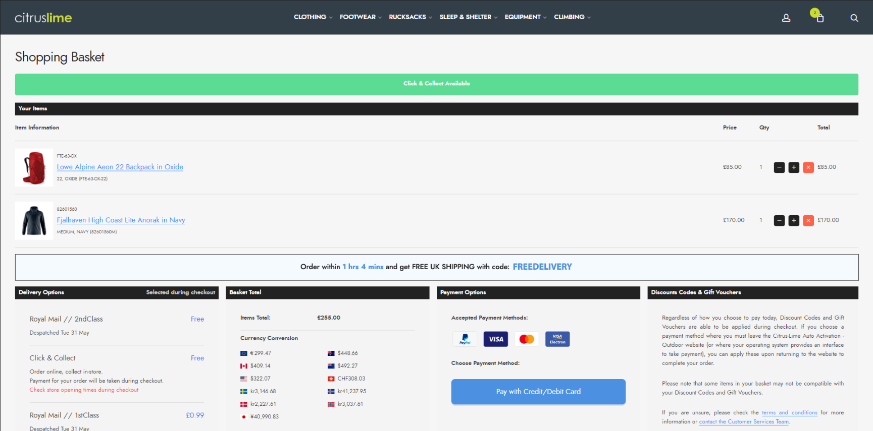Open Fjallraven High Coast Lite Anorak link
This screenshot has width=873, height=431.
121,220
